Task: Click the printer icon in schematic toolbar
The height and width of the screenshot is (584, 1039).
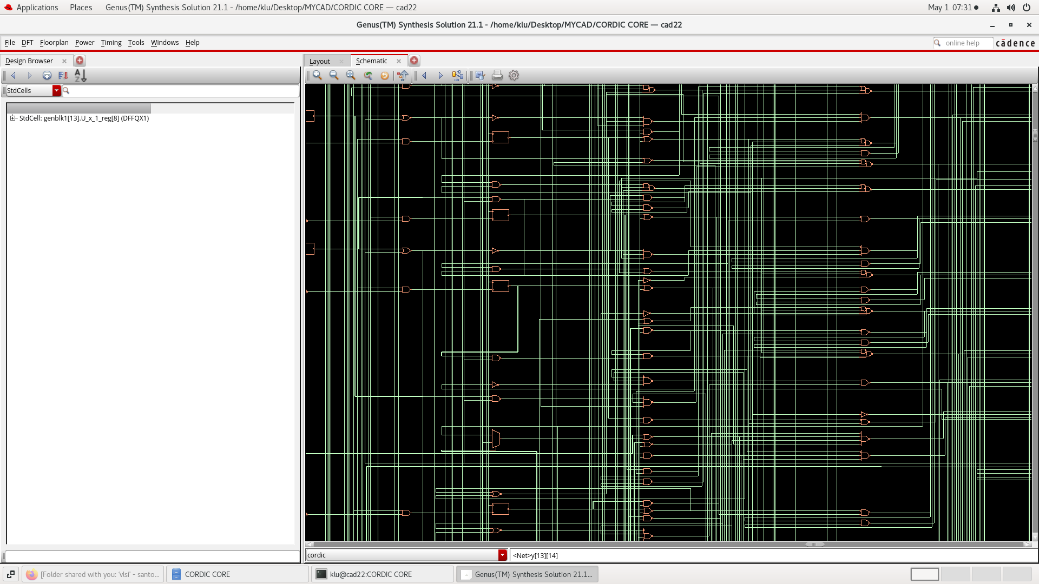Action: [497, 76]
